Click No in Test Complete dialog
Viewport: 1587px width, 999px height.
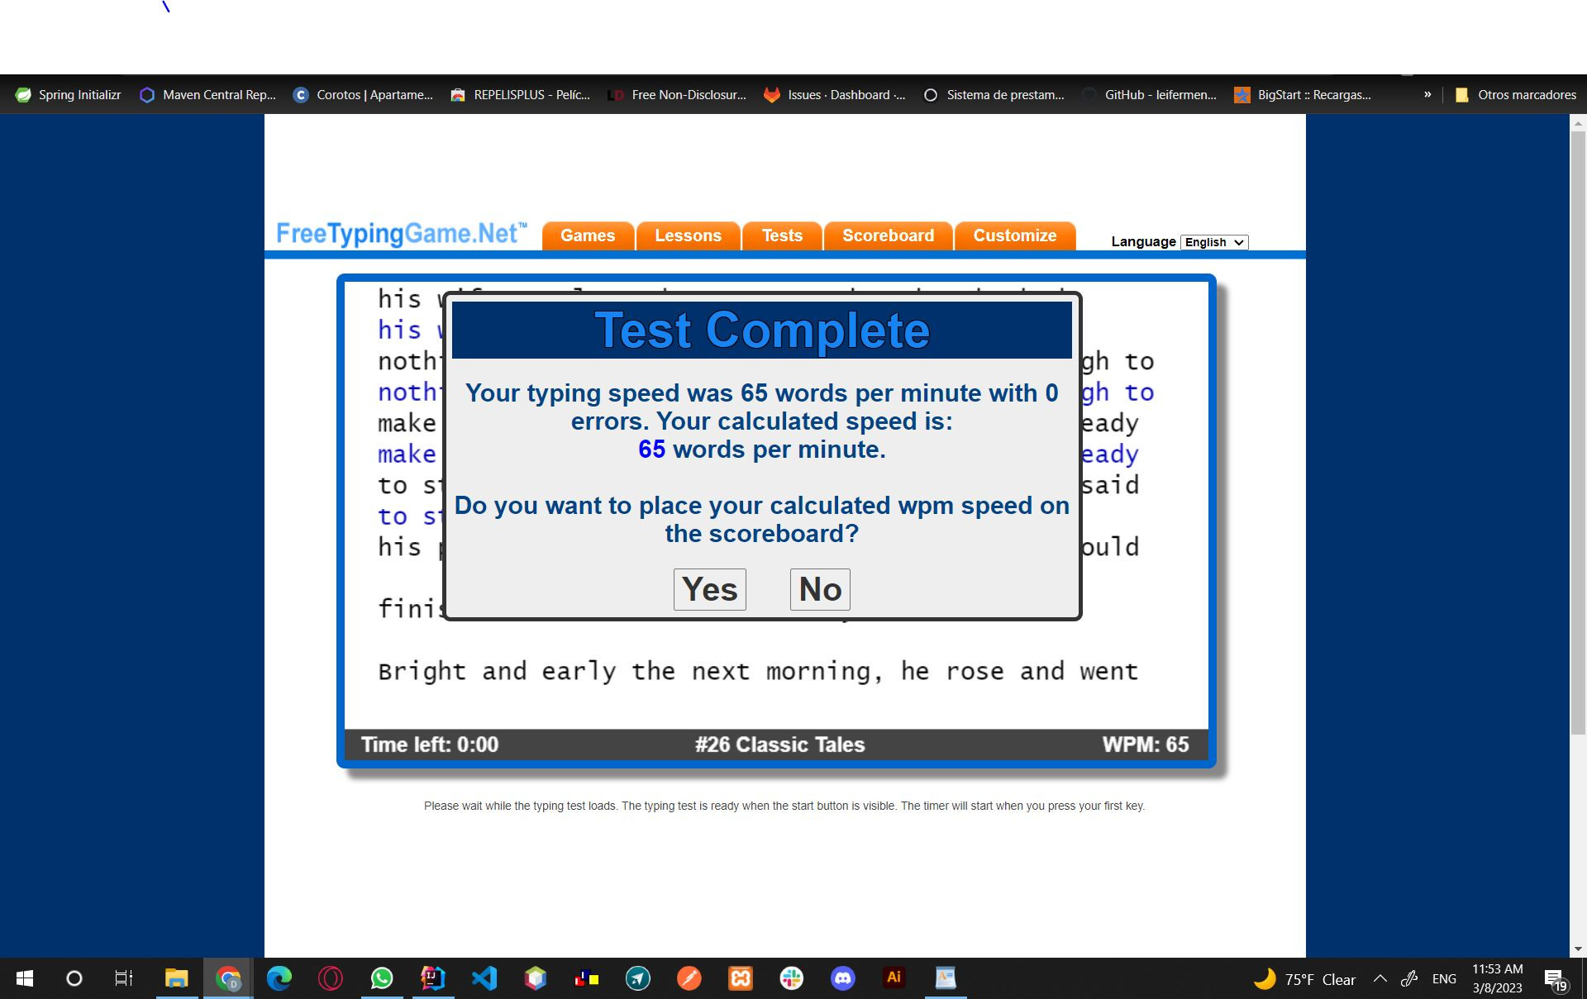tap(819, 589)
